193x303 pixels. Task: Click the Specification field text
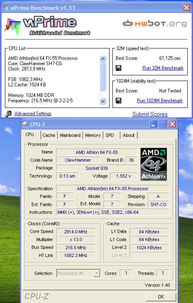113,189
